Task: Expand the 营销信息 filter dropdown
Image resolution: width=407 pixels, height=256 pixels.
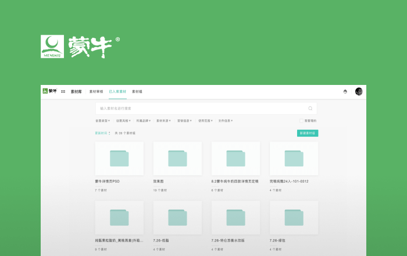Action: (184, 121)
